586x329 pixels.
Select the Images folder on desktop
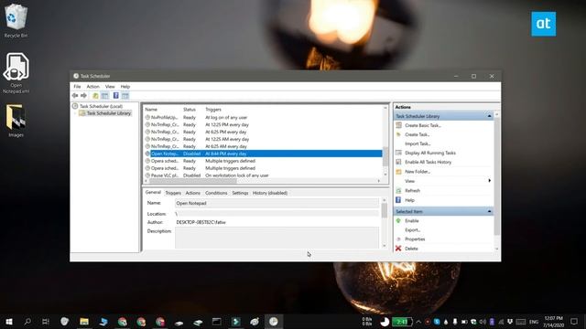pyautogui.click(x=16, y=121)
